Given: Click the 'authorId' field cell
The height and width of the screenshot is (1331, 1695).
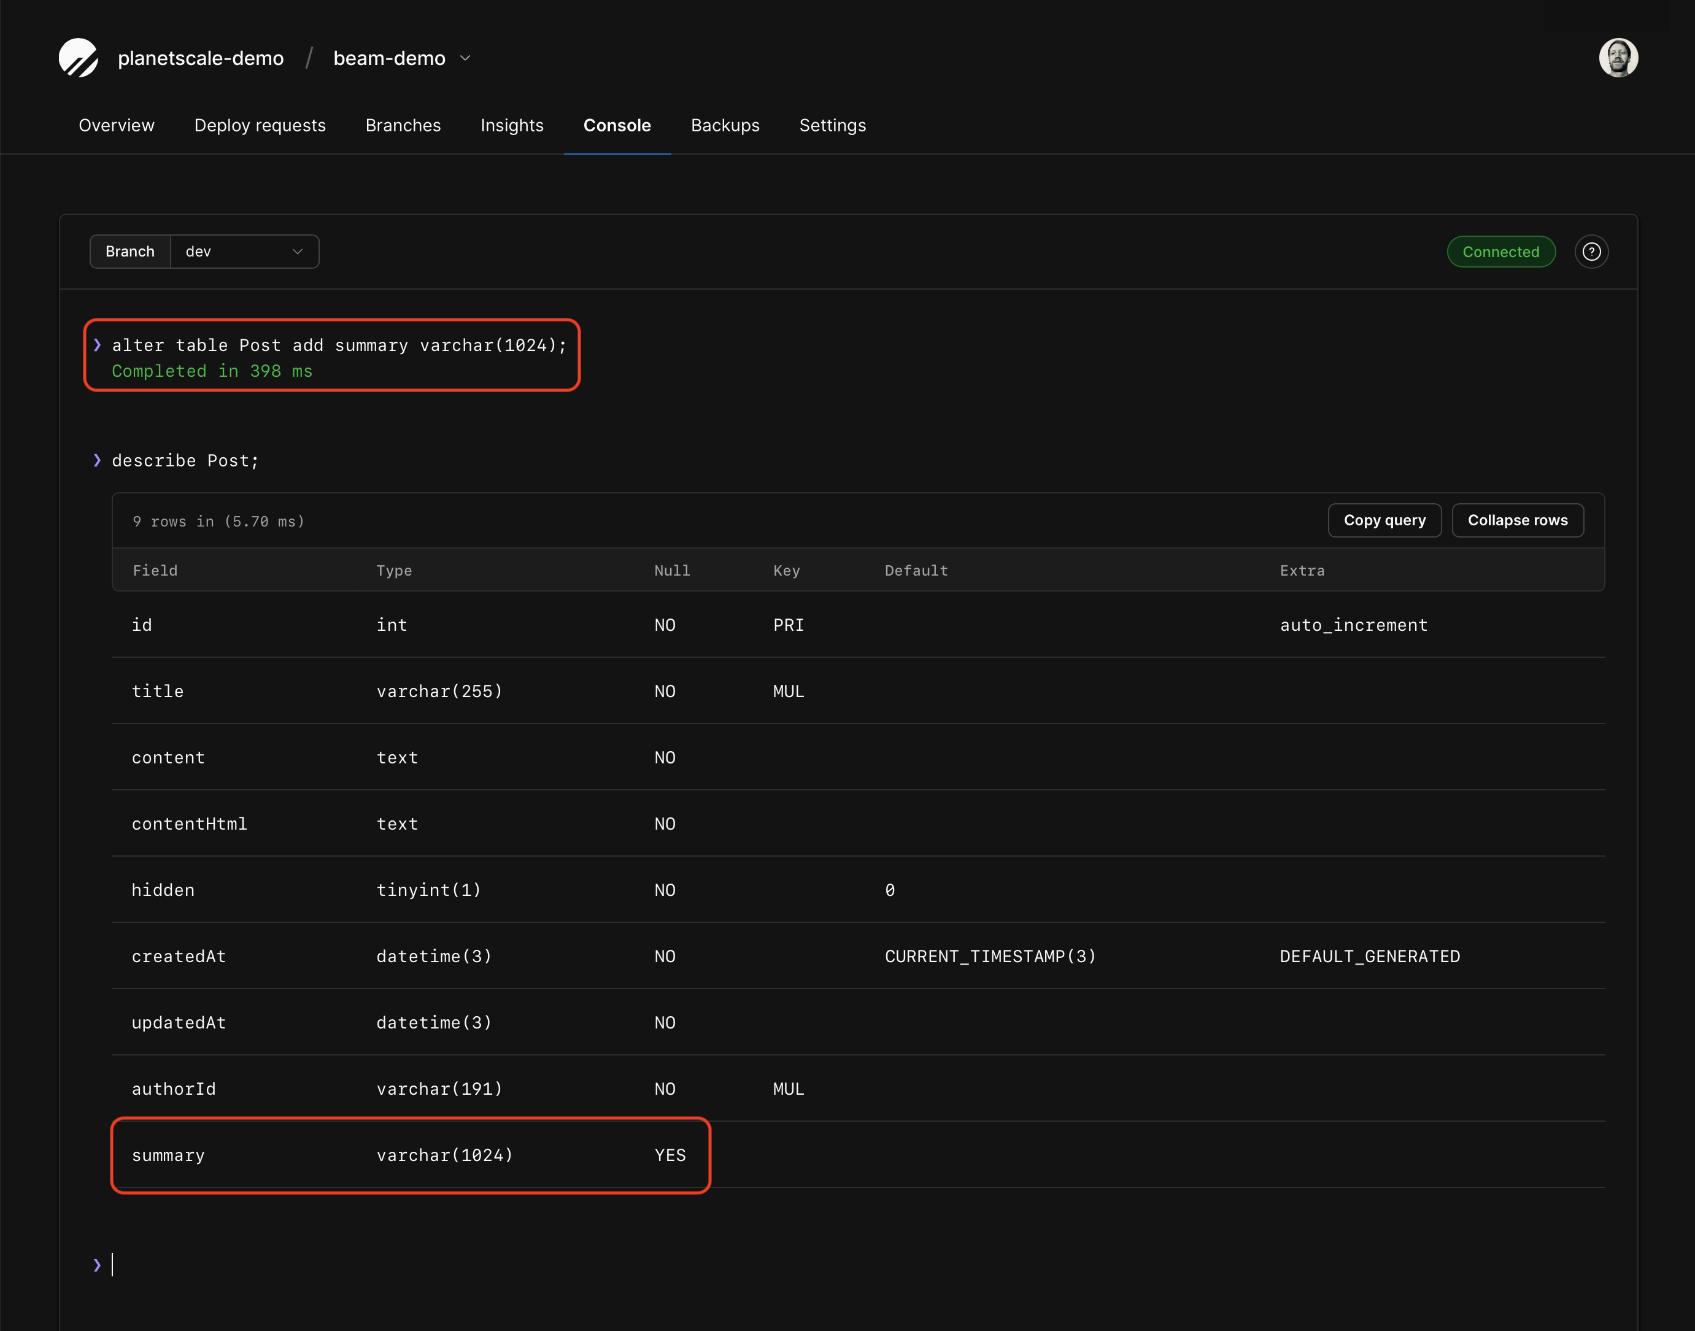Looking at the screenshot, I should tap(174, 1089).
